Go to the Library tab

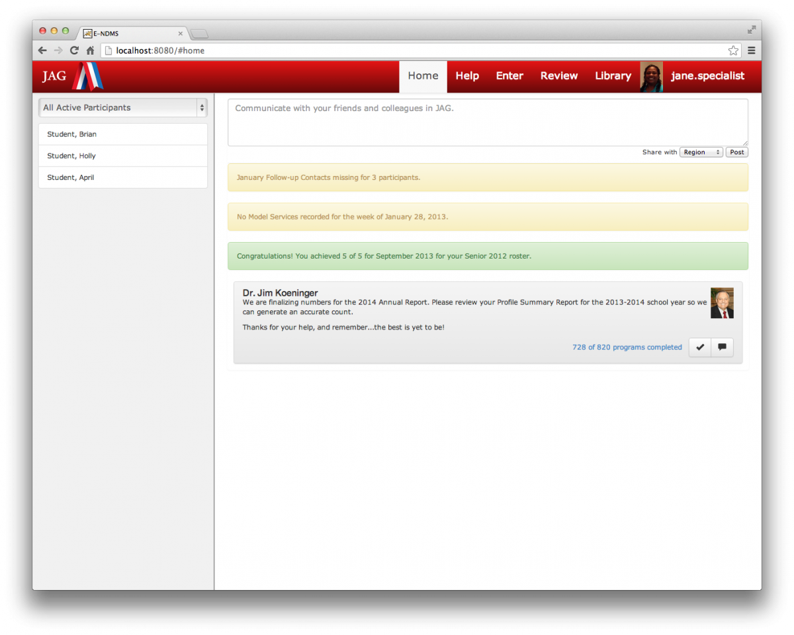coord(613,76)
